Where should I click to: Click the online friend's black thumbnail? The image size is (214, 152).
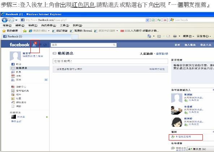13,117
